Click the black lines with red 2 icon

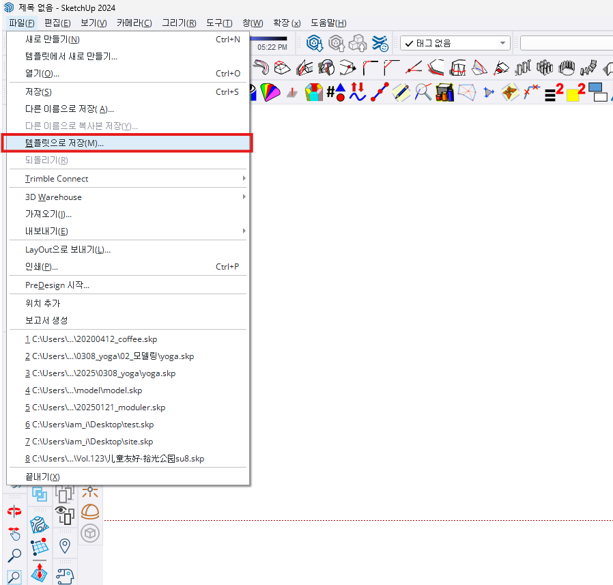(554, 92)
